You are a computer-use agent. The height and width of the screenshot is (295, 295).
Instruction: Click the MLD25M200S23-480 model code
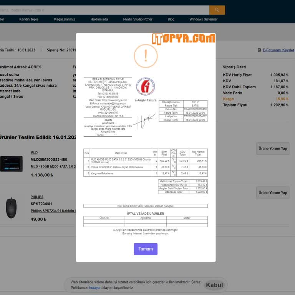coord(49,159)
